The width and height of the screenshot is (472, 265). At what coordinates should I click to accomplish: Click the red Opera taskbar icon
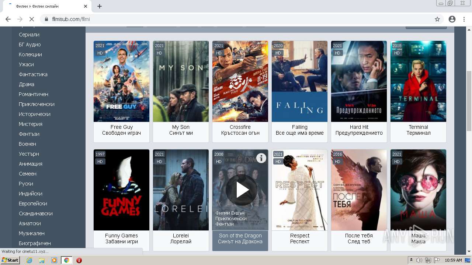point(79,260)
